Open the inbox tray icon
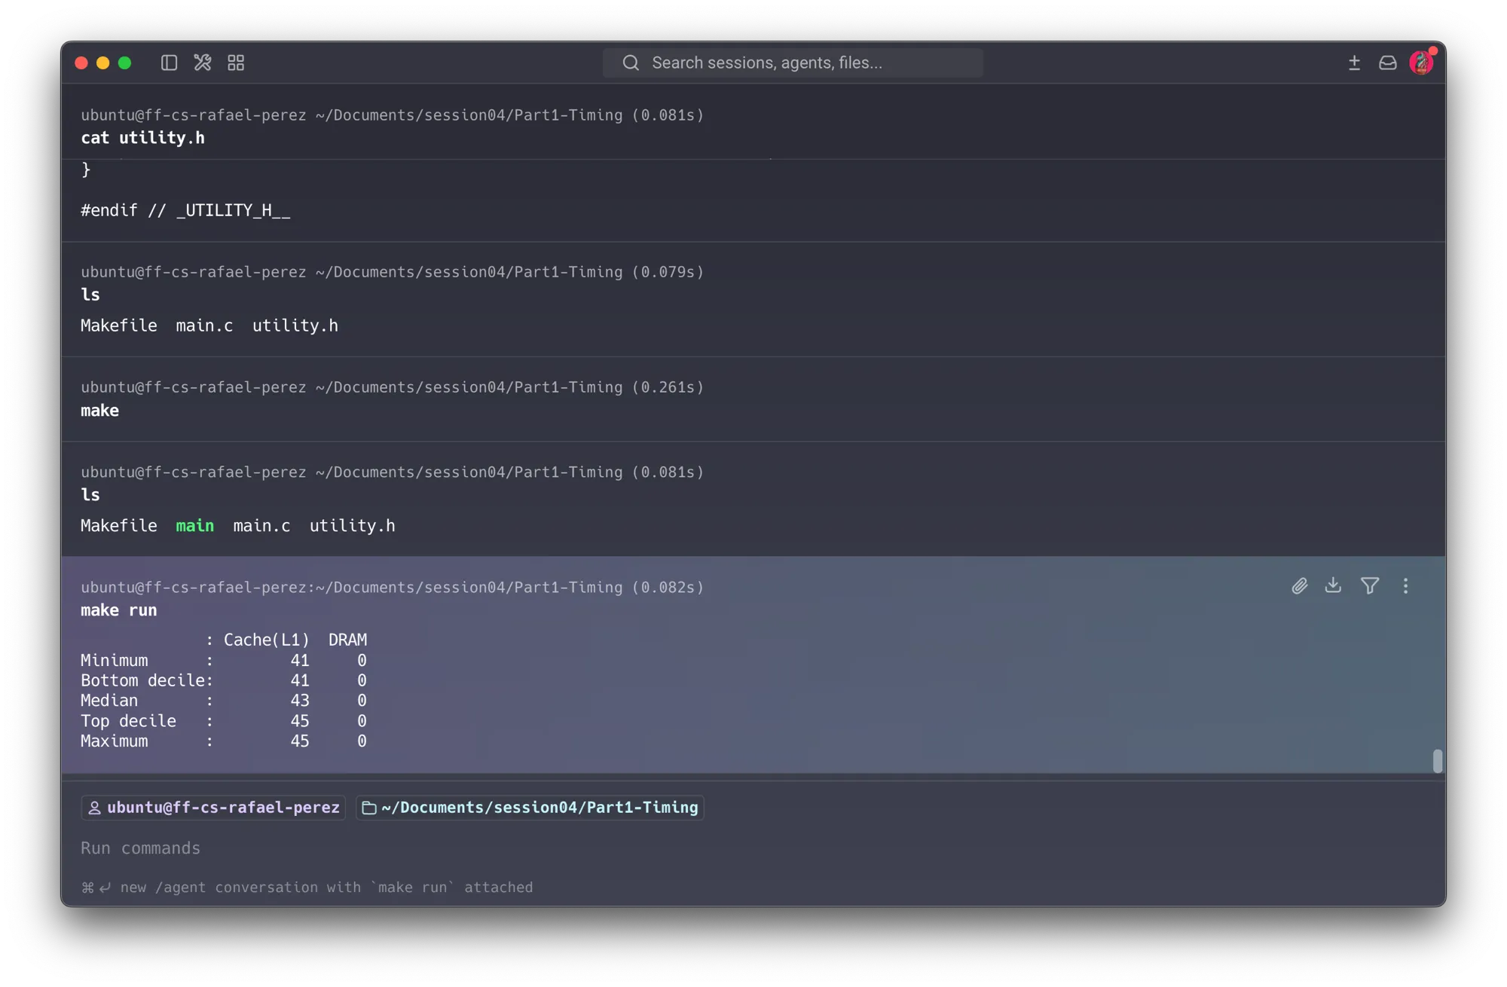The image size is (1507, 987). pyautogui.click(x=1387, y=63)
